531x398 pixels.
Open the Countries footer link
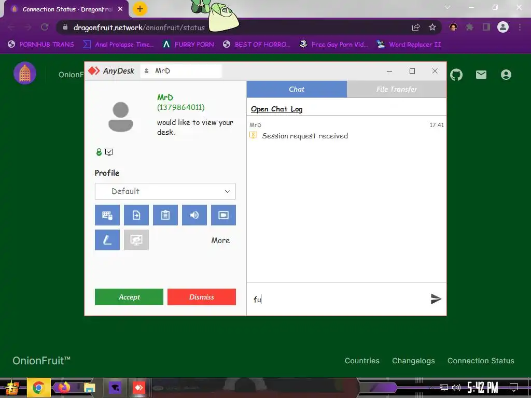pyautogui.click(x=362, y=361)
